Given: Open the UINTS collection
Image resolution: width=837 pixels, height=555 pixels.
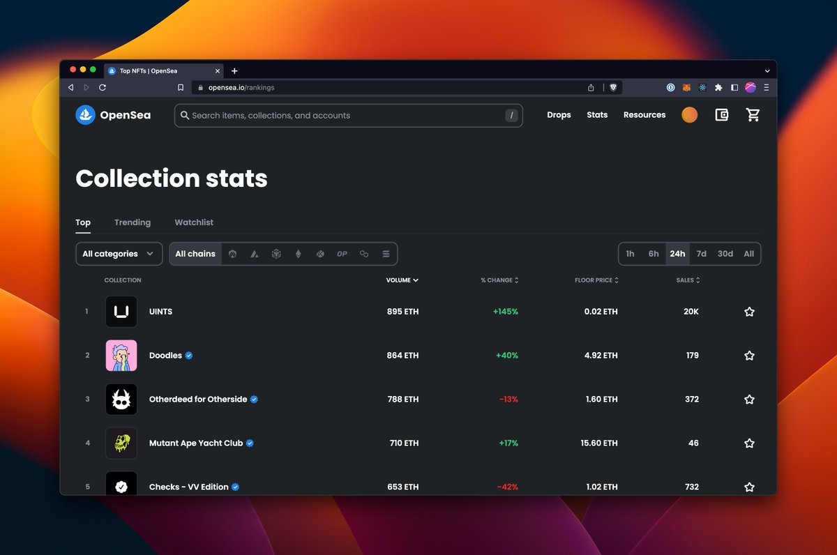Looking at the screenshot, I should [x=160, y=312].
